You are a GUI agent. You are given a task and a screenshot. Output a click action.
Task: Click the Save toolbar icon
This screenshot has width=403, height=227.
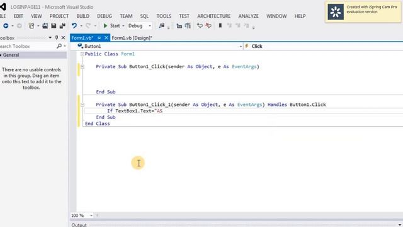(54, 26)
